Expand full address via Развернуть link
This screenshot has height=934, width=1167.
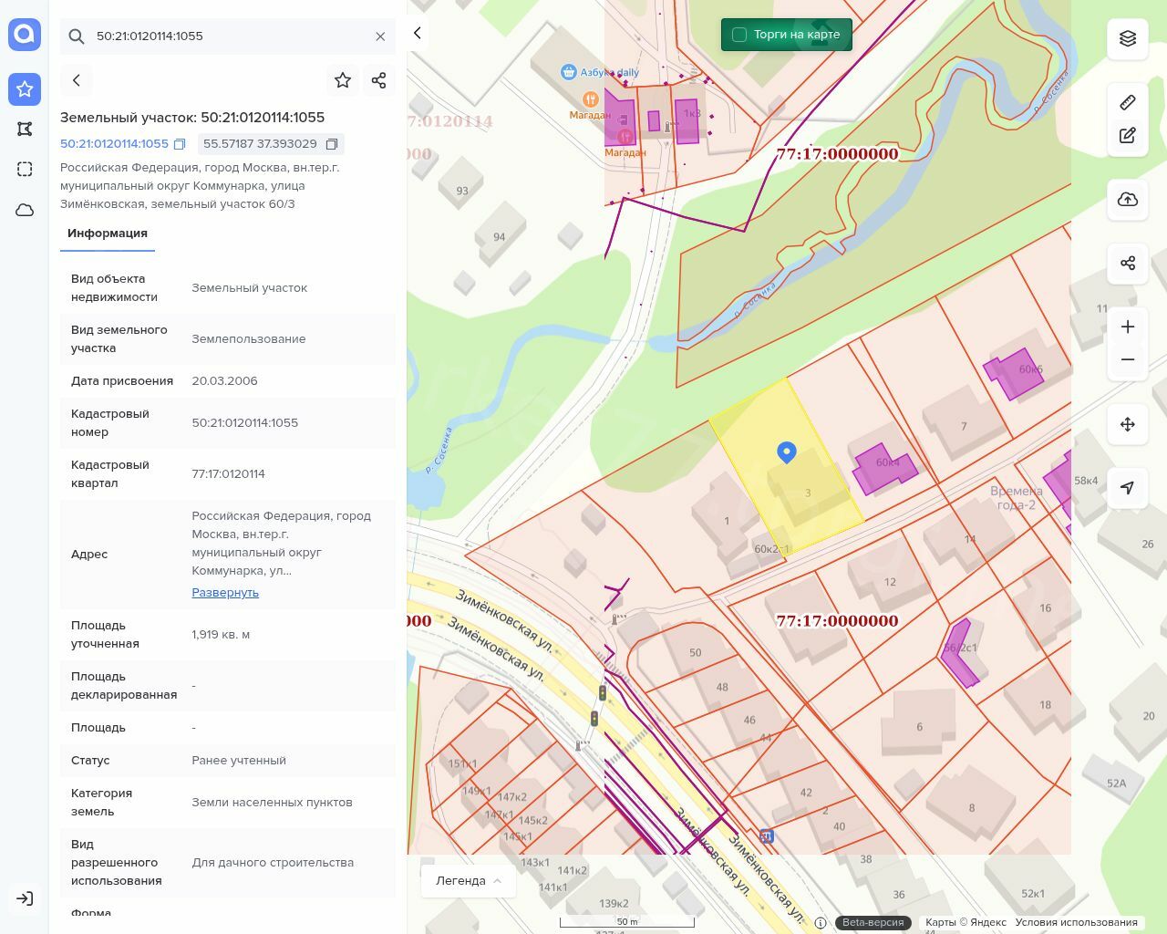225,592
